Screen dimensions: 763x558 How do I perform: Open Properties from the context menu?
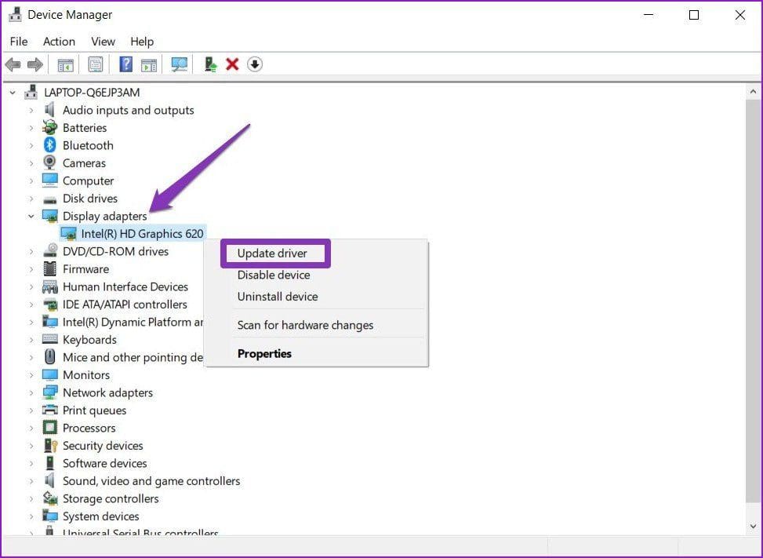(264, 353)
